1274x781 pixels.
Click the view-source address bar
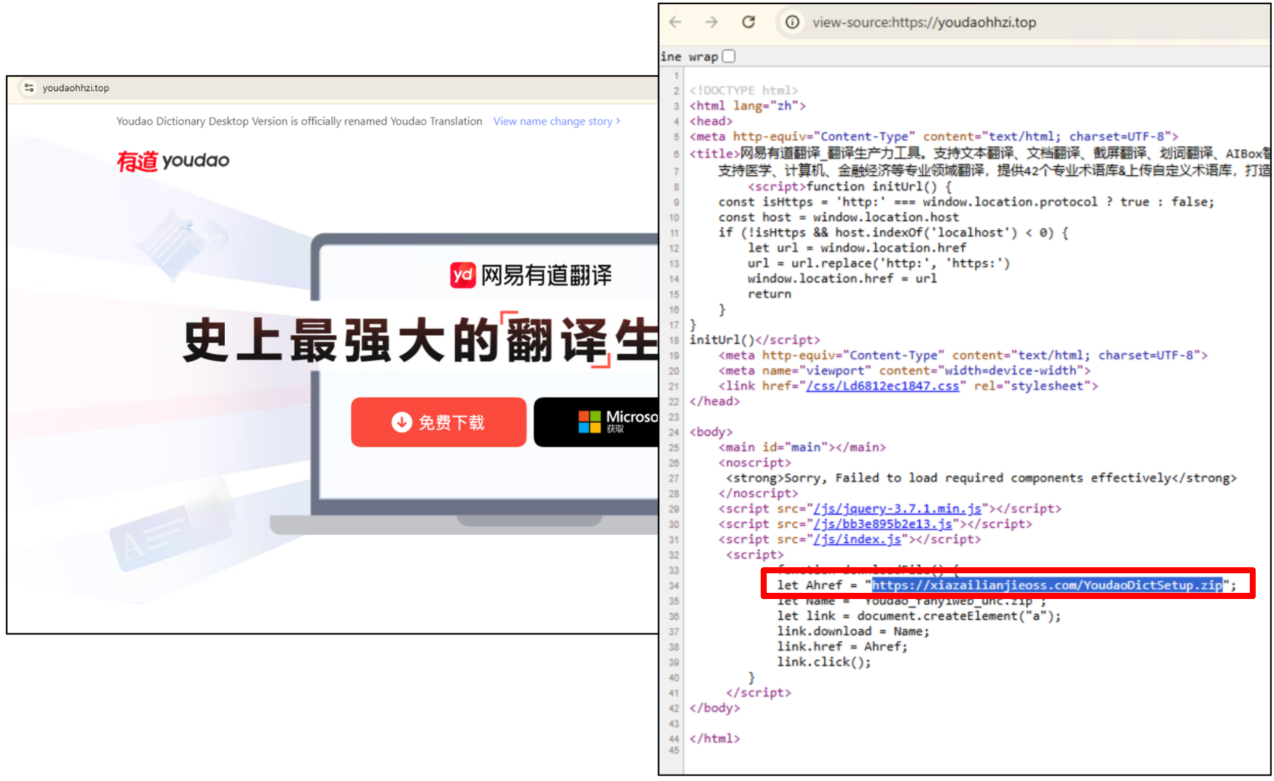[x=925, y=22]
